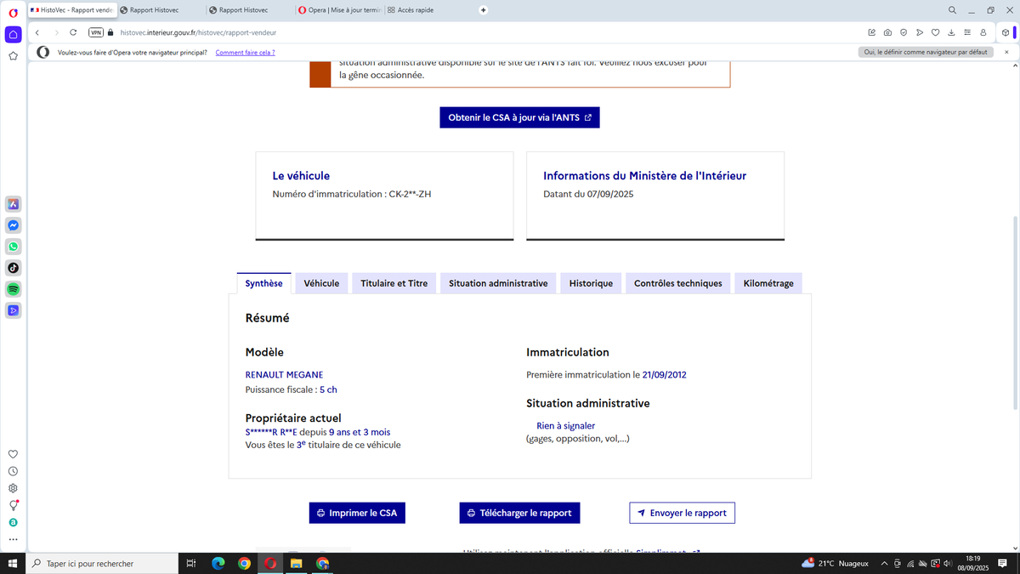
Task: Show hidden system tray icons
Action: [885, 563]
